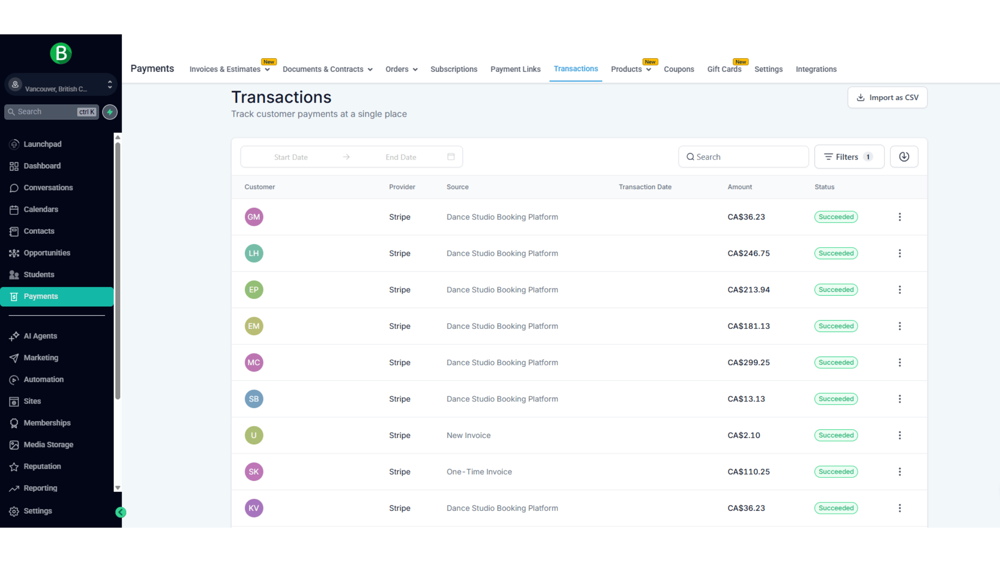Select the Automation icon

click(14, 379)
